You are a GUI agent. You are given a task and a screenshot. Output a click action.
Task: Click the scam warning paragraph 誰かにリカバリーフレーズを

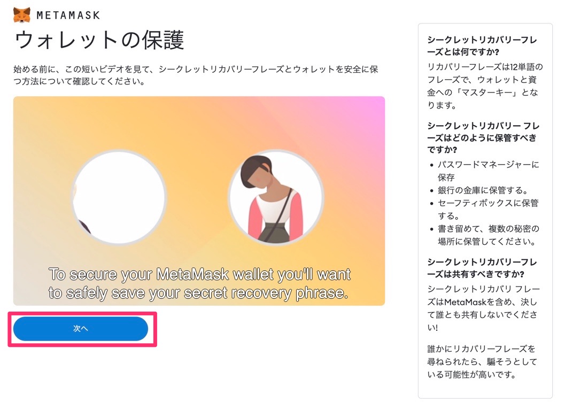click(x=482, y=361)
